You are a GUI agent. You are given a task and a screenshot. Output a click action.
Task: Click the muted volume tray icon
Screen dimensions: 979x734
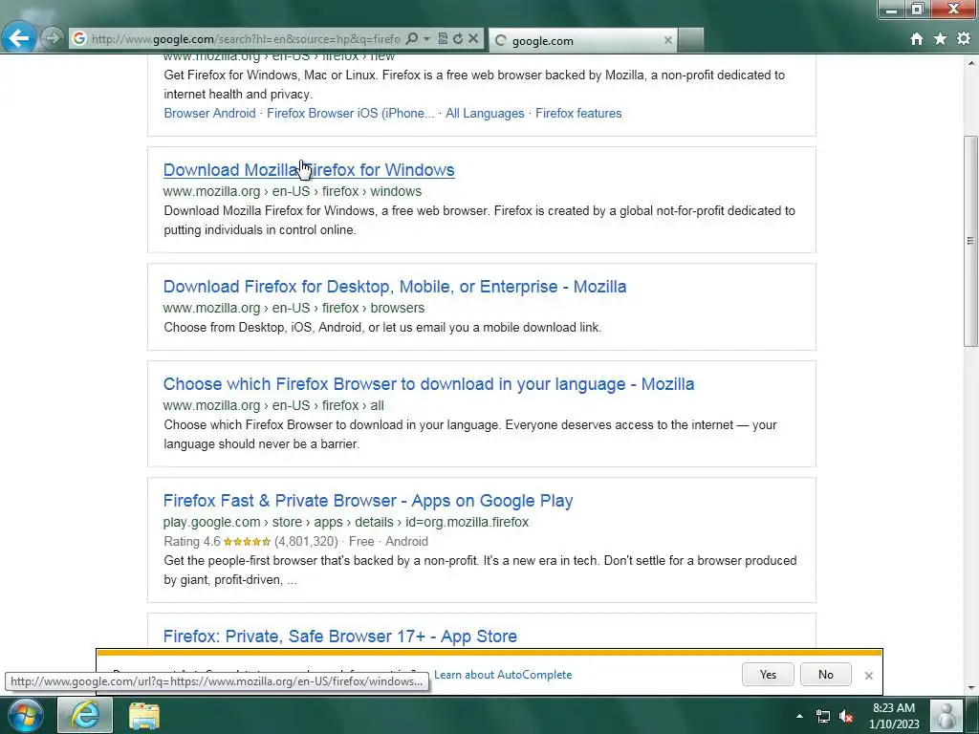point(846,717)
